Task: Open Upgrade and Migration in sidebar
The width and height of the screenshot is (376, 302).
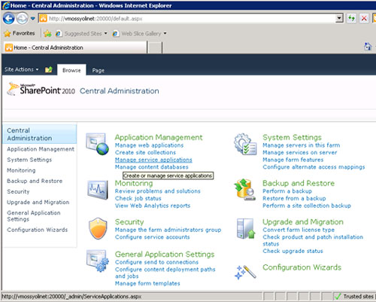Action: [x=38, y=202]
